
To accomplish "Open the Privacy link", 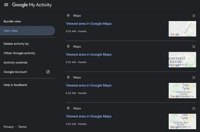I will tap(9, 127).
